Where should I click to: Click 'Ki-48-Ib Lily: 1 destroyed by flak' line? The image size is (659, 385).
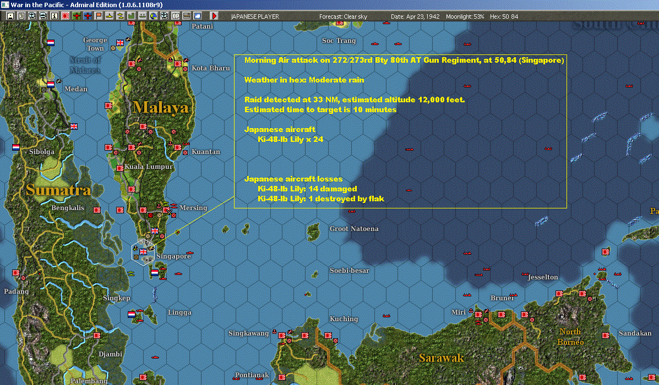click(x=320, y=199)
